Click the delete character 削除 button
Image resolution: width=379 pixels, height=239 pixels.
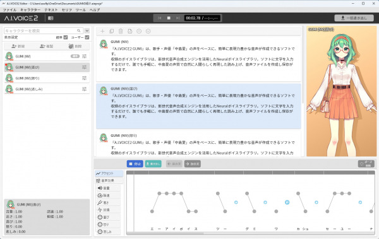(75, 46)
